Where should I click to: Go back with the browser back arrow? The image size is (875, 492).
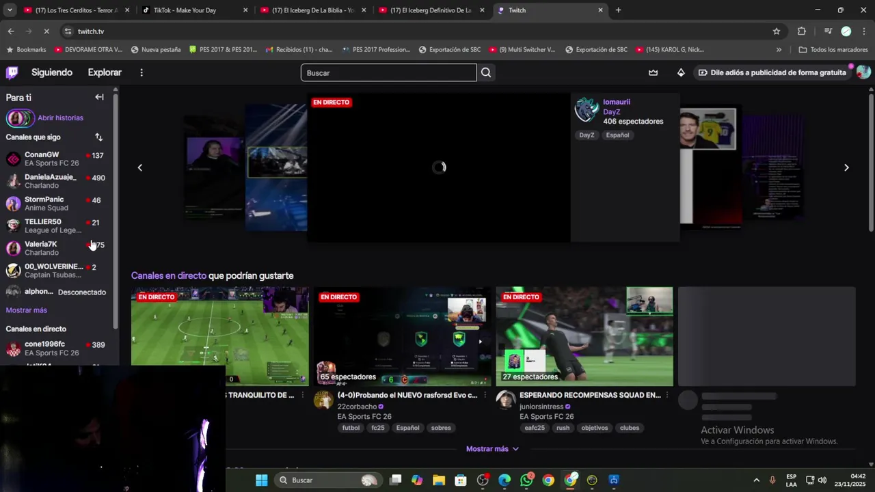11,31
